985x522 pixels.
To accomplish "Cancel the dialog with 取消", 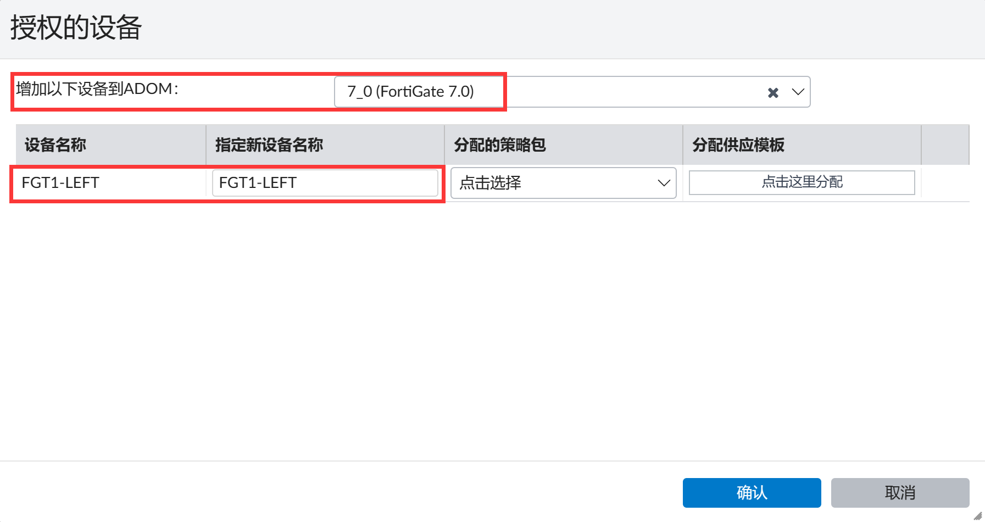I will tap(900, 493).
